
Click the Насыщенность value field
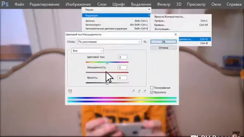pyautogui.click(x=122, y=68)
